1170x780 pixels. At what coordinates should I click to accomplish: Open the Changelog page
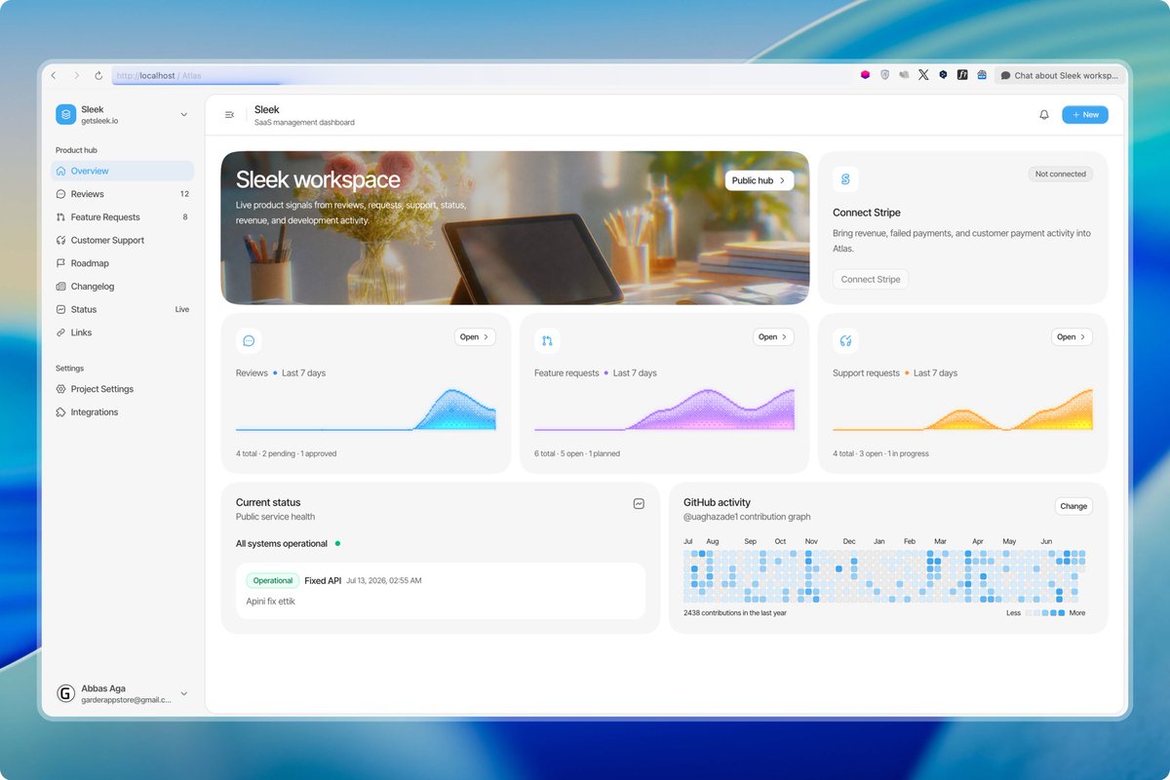click(123, 287)
